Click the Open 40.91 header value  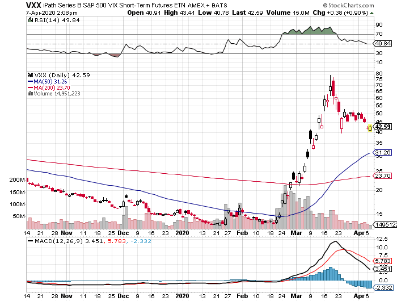pos(144,12)
